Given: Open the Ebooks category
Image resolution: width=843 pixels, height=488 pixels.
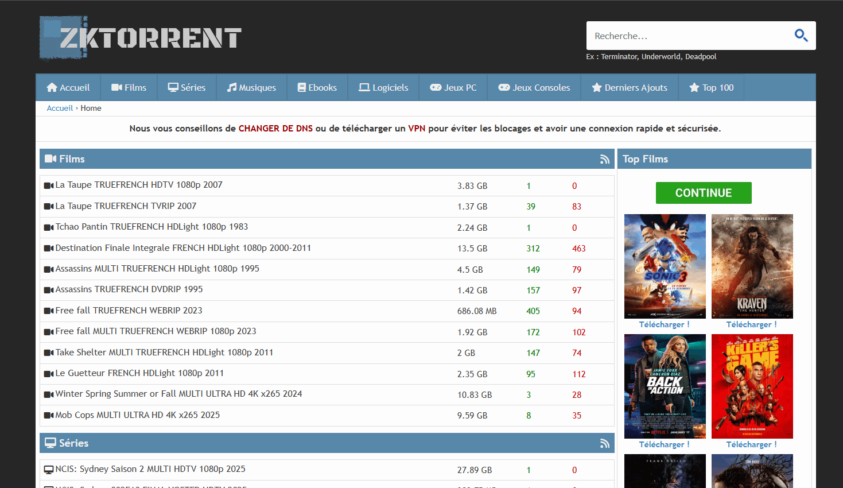Looking at the screenshot, I should 317,87.
